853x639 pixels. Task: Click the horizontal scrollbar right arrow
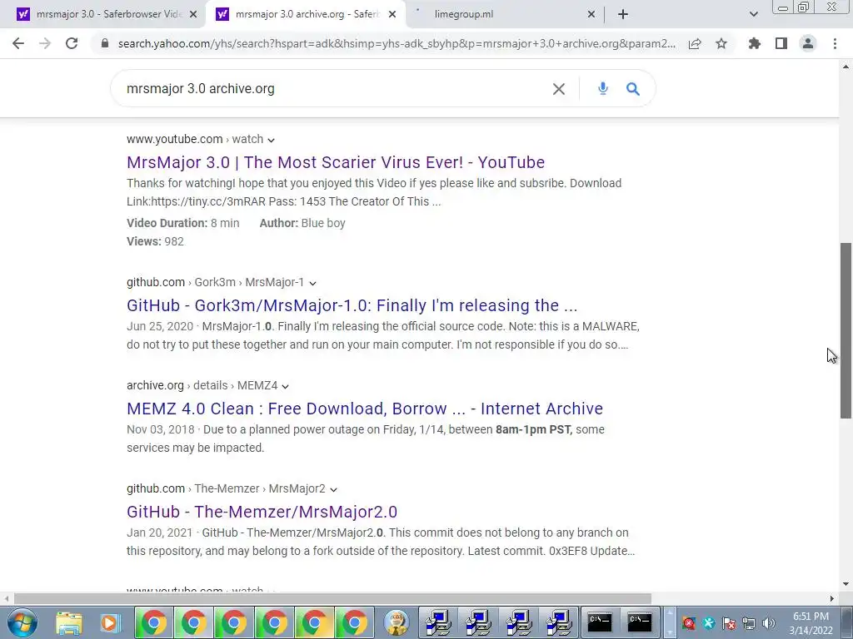coord(832,598)
